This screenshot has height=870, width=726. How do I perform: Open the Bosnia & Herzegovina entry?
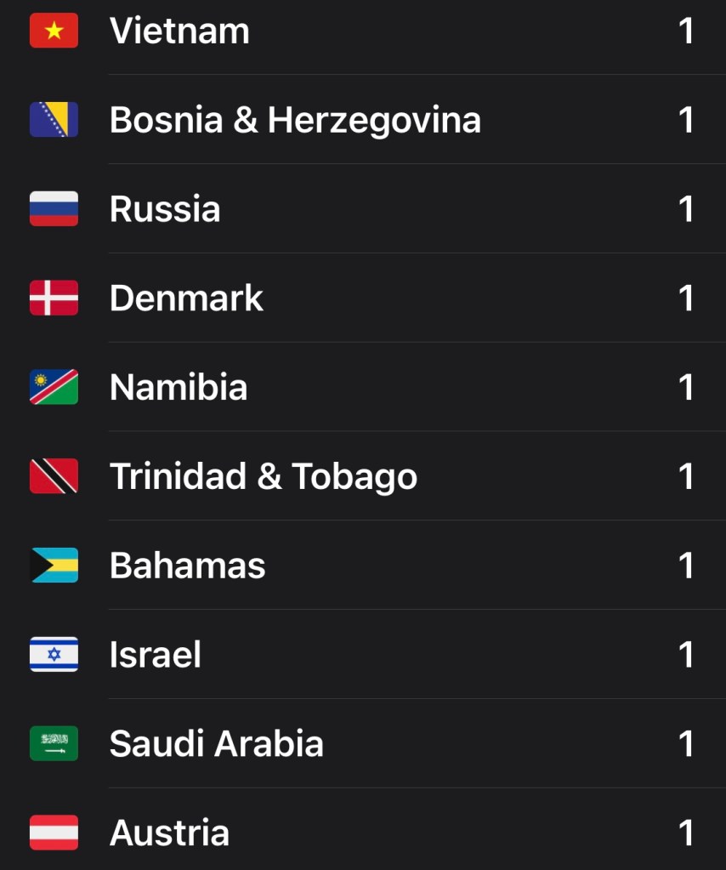pos(295,120)
